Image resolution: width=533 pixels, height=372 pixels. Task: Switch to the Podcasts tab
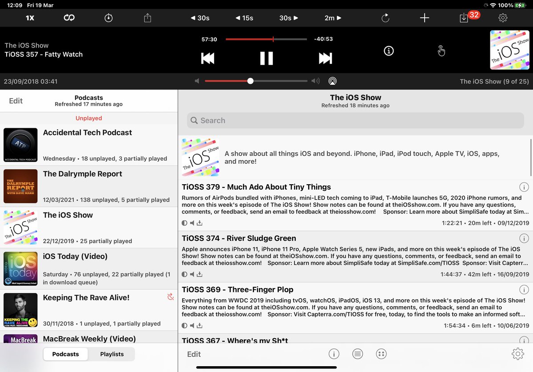click(65, 354)
